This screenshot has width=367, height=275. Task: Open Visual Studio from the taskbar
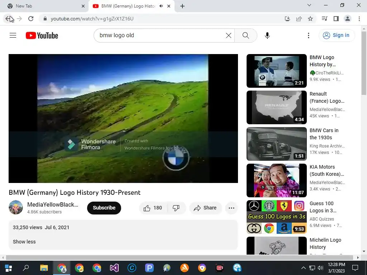(114, 268)
